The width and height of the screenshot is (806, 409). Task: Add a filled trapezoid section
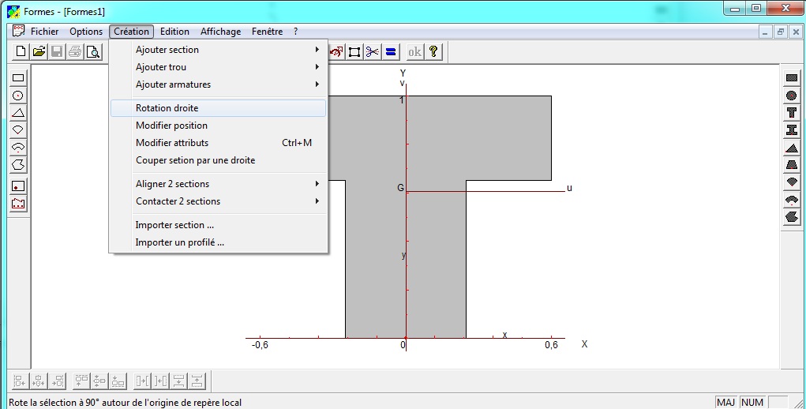(x=792, y=165)
